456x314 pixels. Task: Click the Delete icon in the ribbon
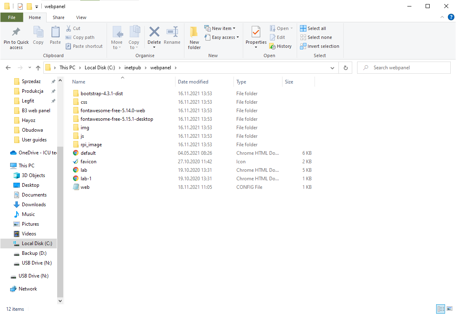(x=154, y=32)
